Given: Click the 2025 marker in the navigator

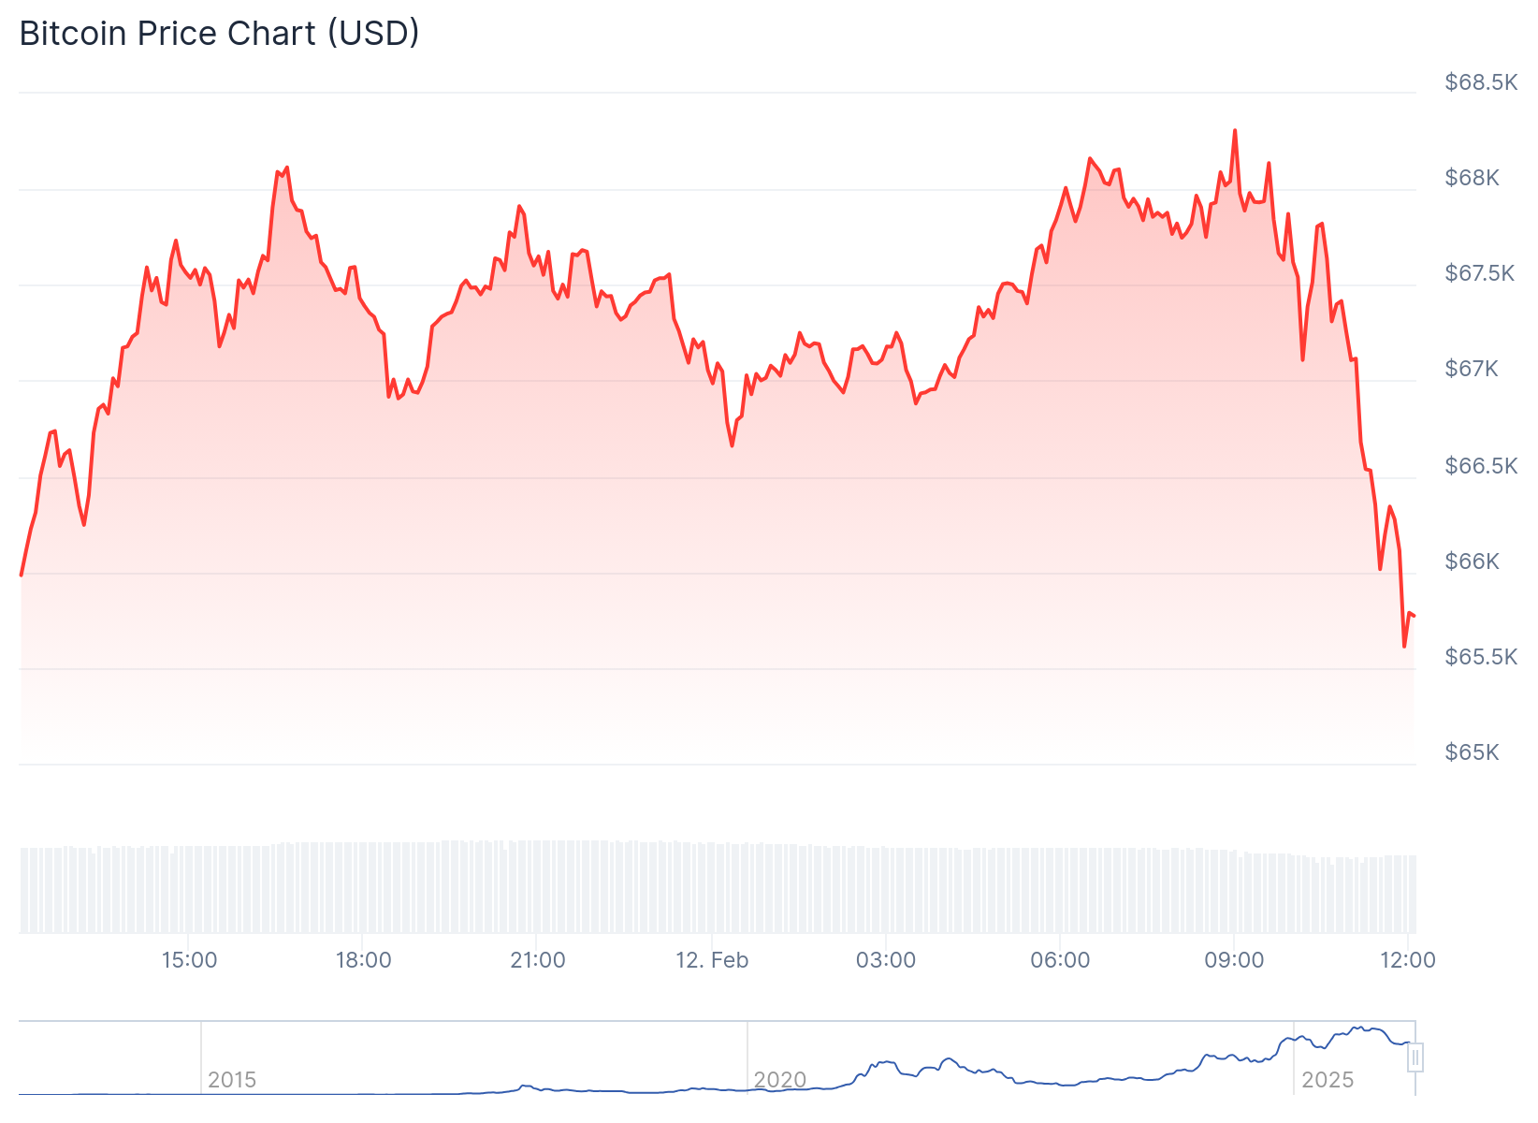Looking at the screenshot, I should pyautogui.click(x=1328, y=1080).
